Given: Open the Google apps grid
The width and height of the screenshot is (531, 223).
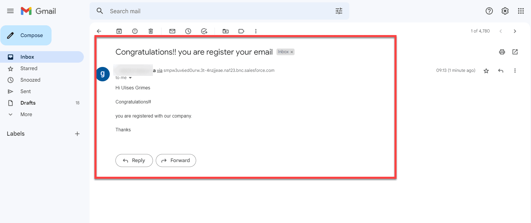Looking at the screenshot, I should 521,11.
